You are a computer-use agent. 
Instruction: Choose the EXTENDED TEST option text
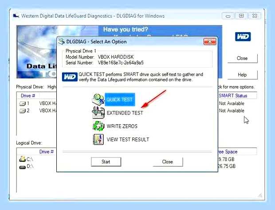coord(125,113)
